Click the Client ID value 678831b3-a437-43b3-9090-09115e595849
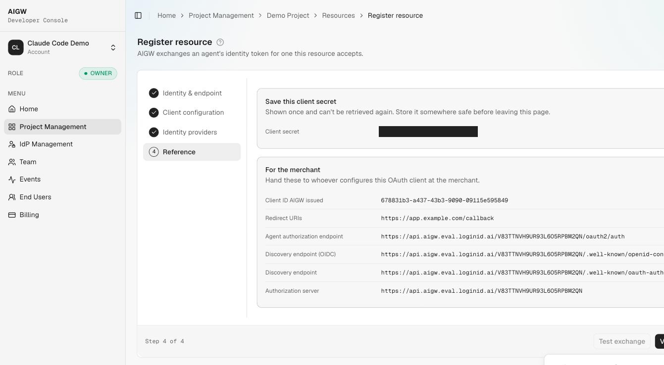The width and height of the screenshot is (664, 365). [x=444, y=200]
